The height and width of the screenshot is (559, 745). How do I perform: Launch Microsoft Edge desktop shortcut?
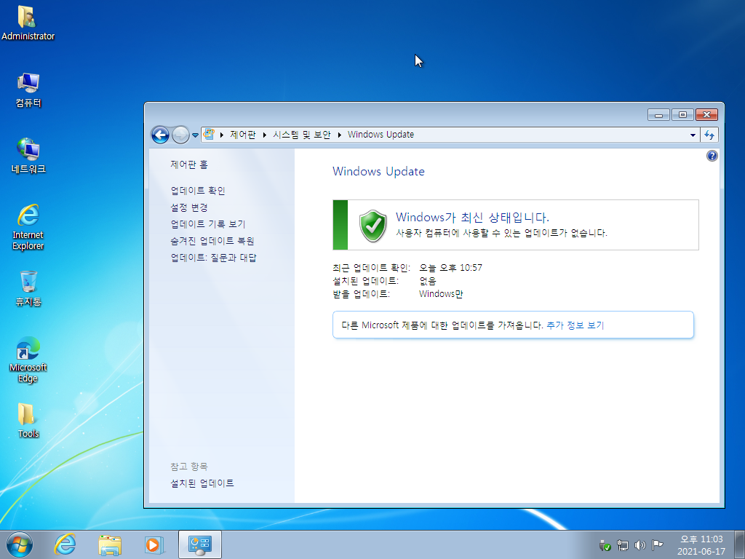pos(28,360)
